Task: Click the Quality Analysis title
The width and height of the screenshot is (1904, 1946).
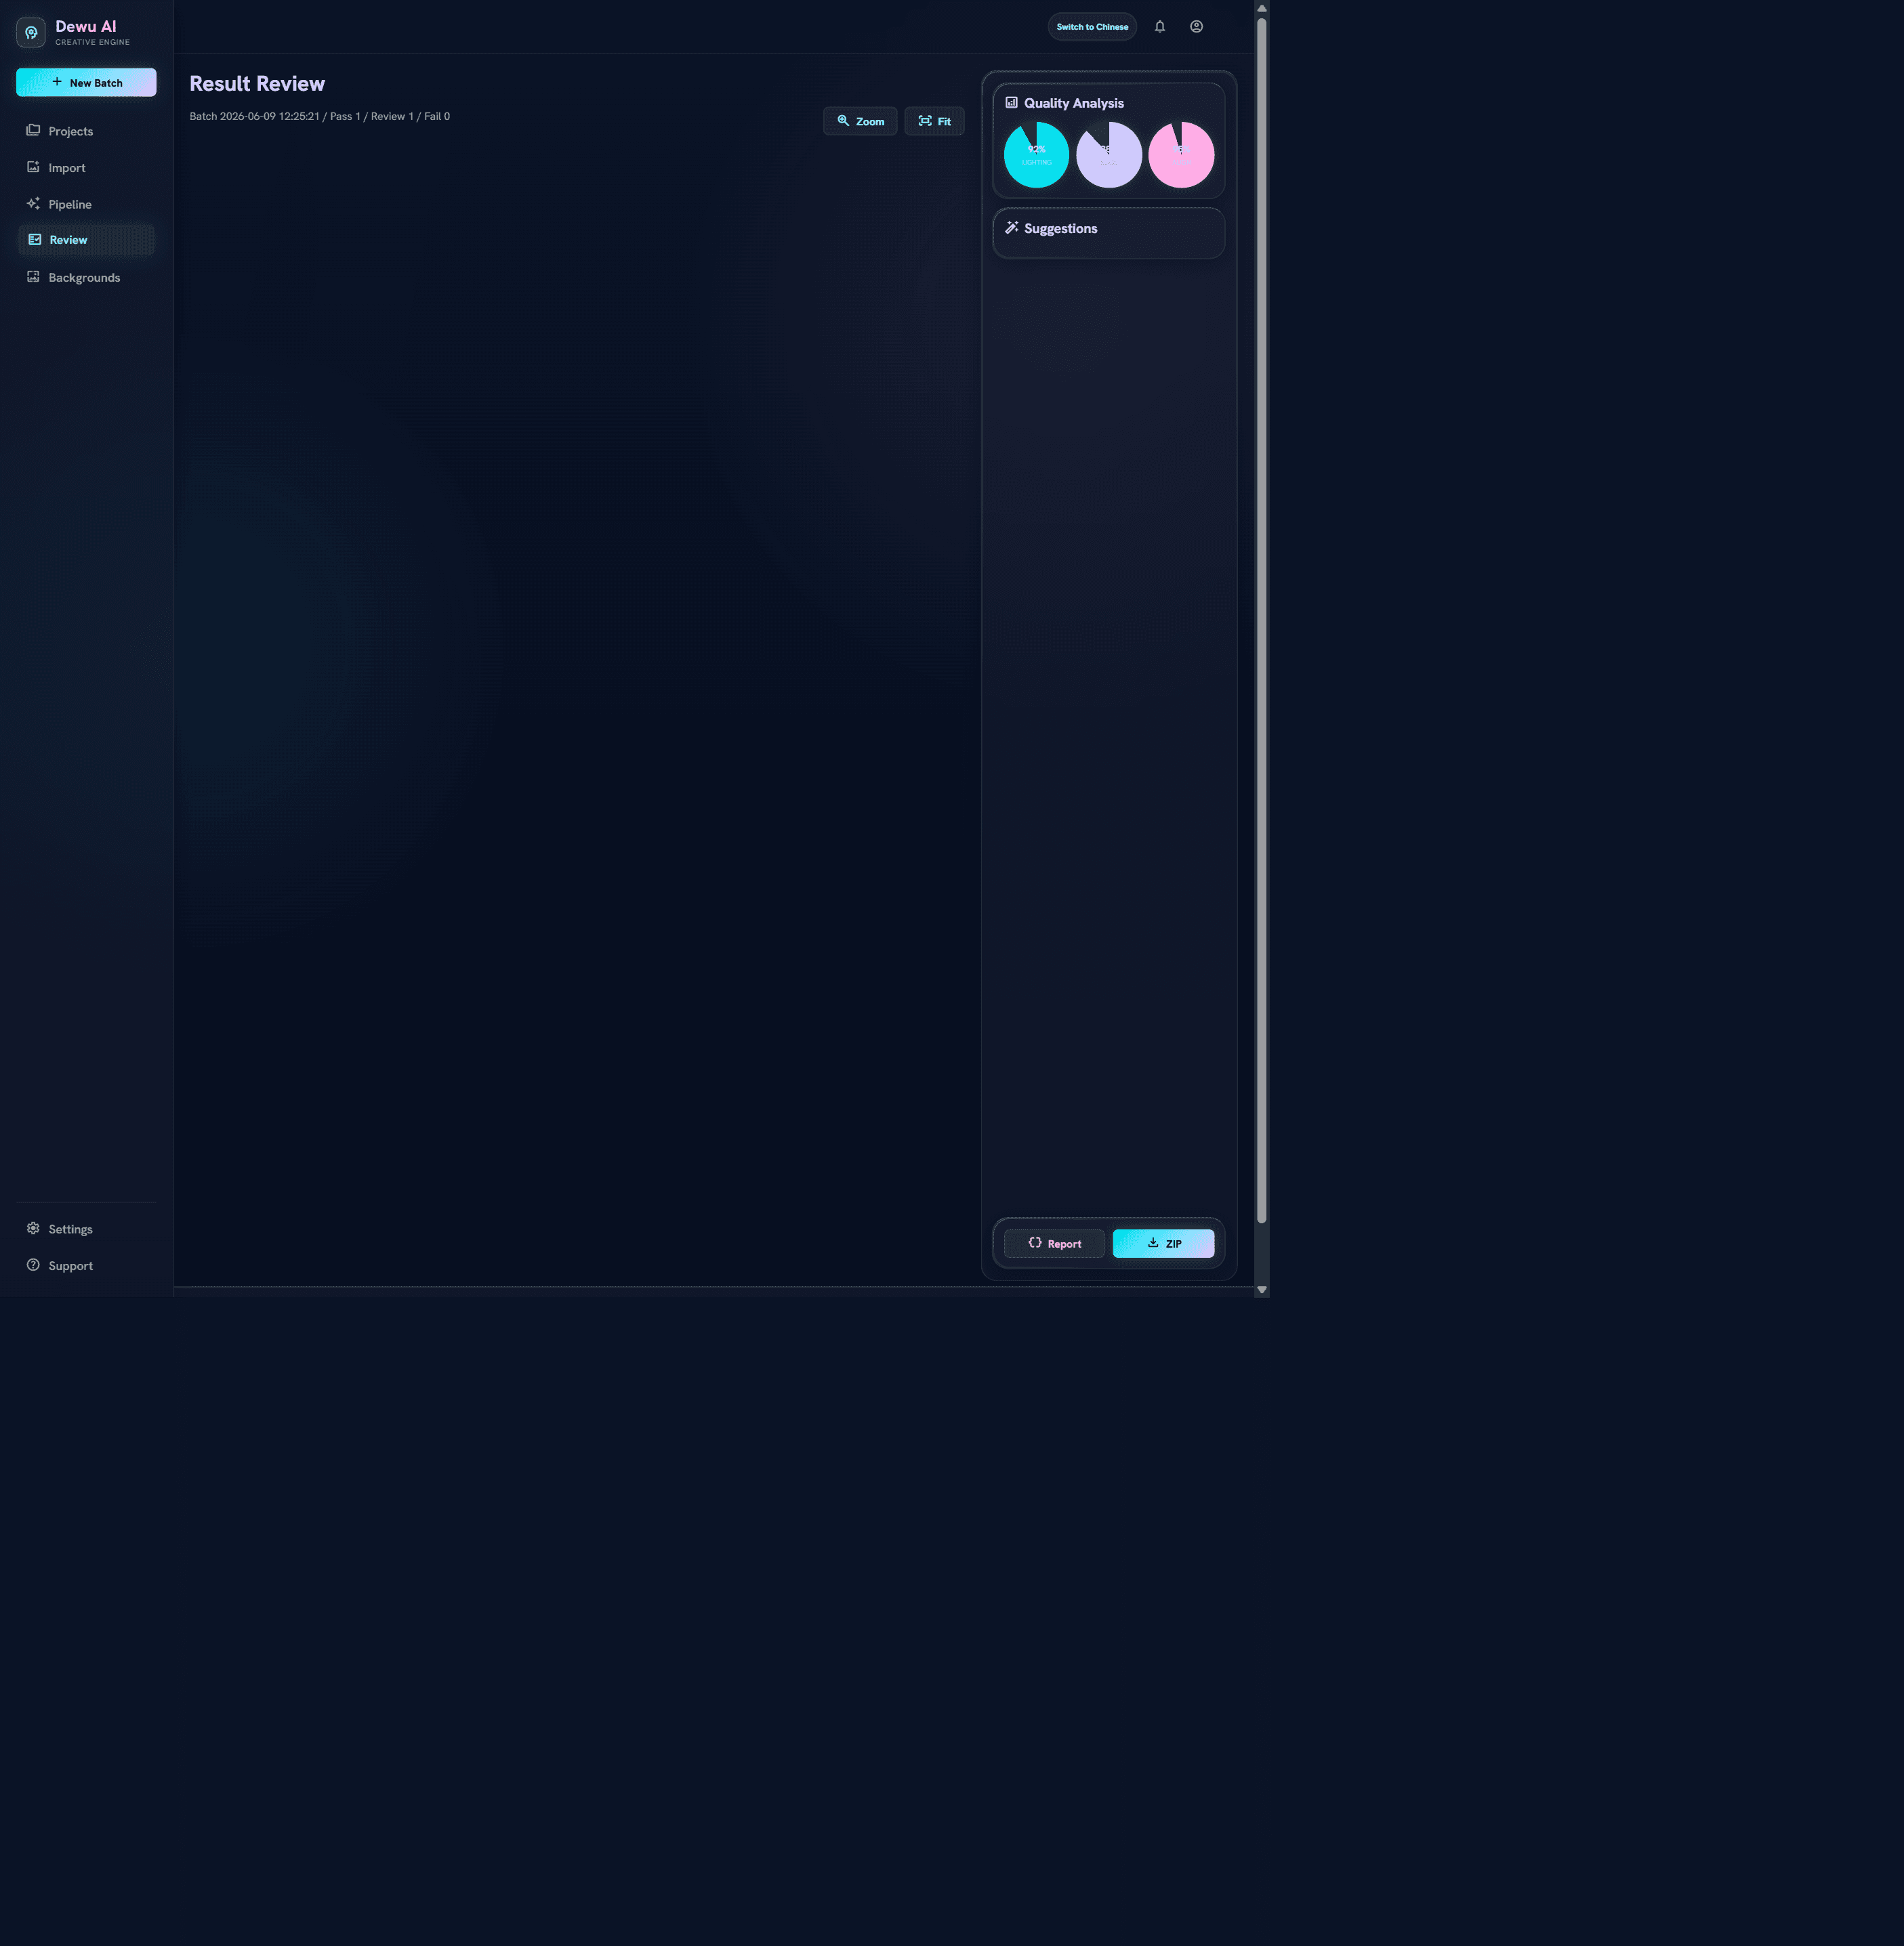Action: (1073, 103)
